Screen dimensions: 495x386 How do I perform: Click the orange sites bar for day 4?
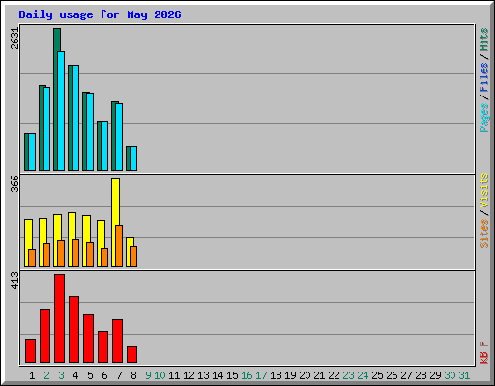point(75,253)
